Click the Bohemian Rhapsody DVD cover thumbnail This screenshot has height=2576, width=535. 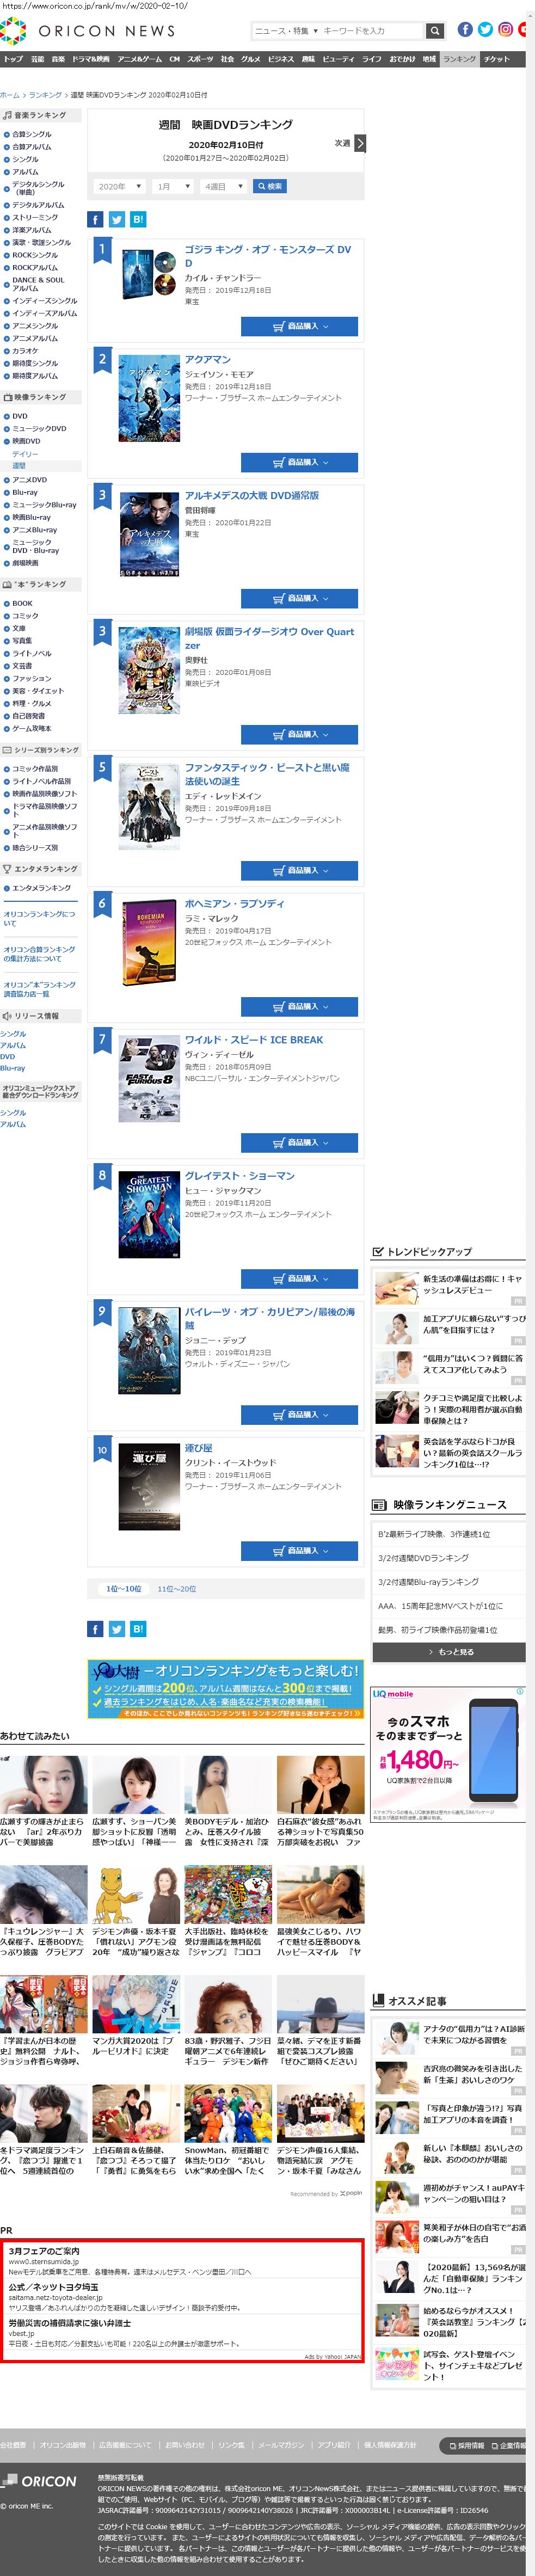pos(149,943)
